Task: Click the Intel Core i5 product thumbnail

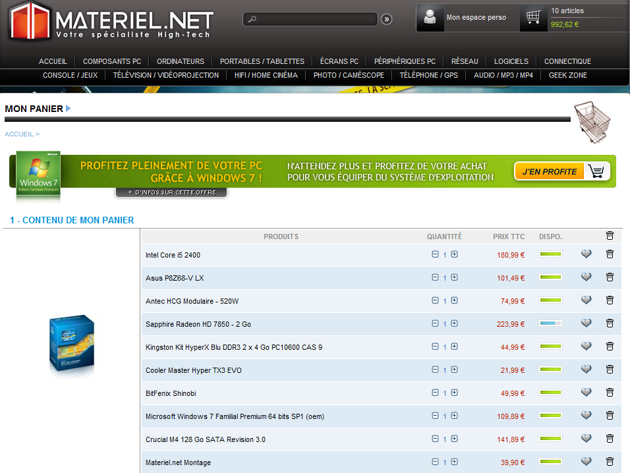Action: pyautogui.click(x=72, y=347)
